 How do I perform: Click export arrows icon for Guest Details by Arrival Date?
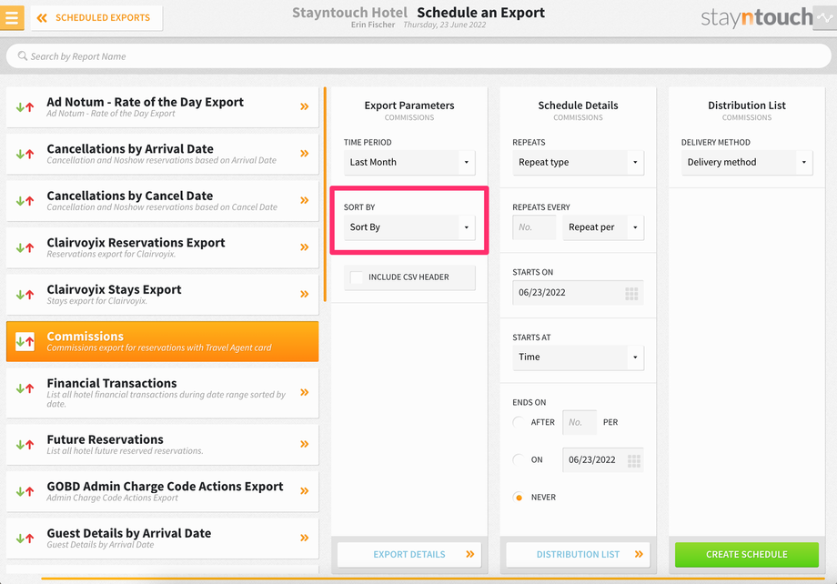[x=25, y=539]
